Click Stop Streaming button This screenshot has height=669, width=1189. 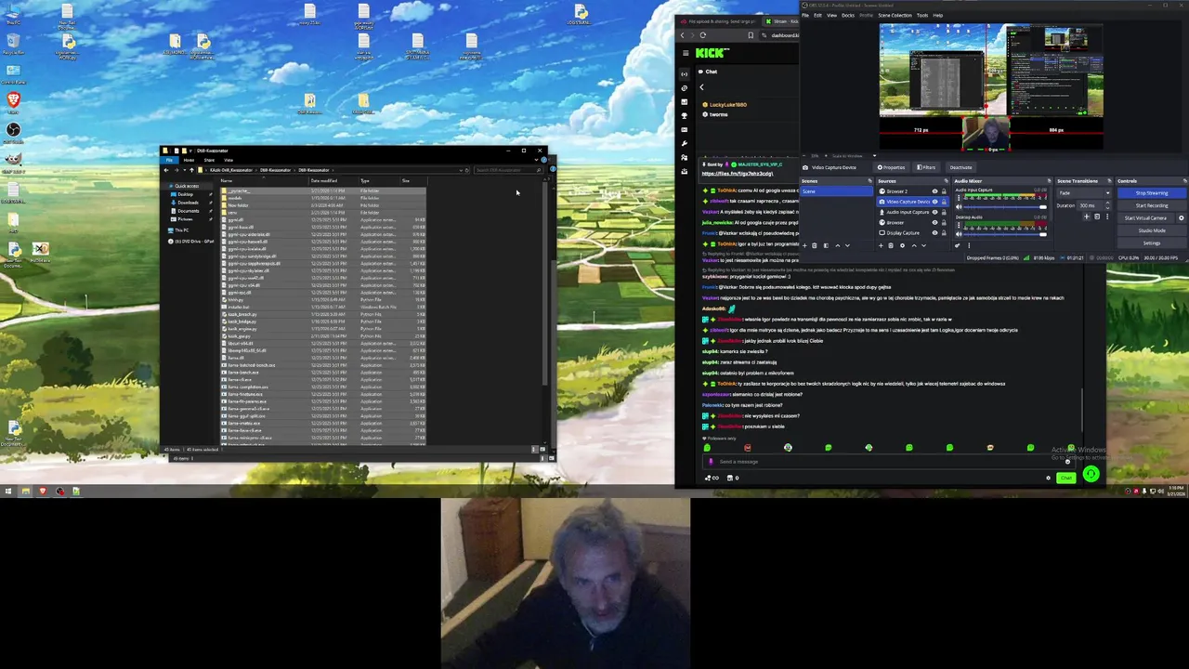(1152, 193)
